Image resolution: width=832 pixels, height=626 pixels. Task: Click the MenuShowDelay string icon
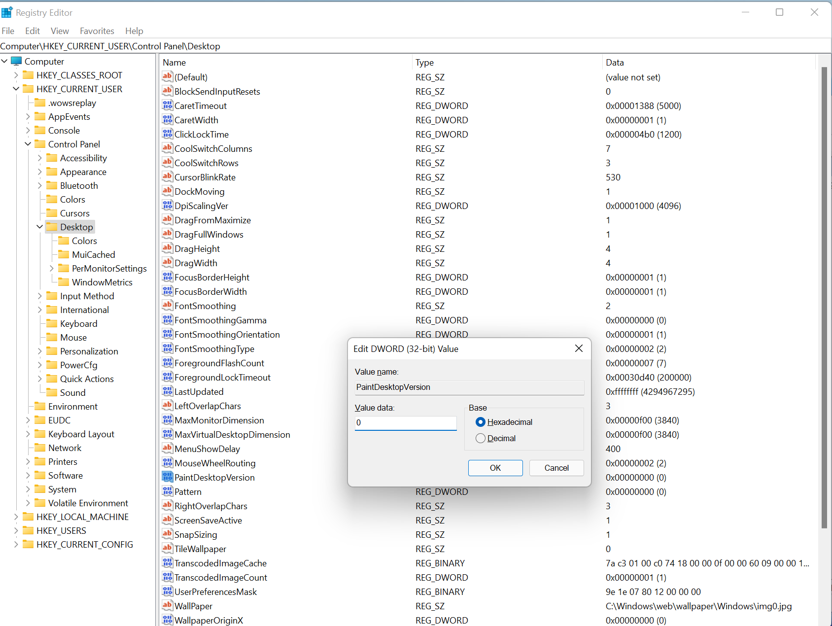[x=168, y=448]
